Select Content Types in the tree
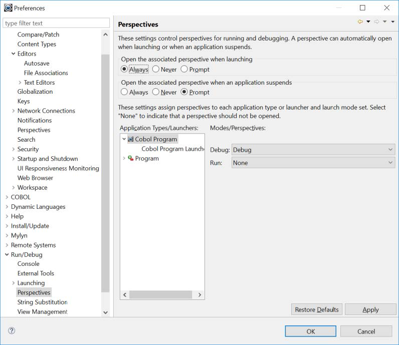This screenshot has width=399, height=345. (x=37, y=44)
